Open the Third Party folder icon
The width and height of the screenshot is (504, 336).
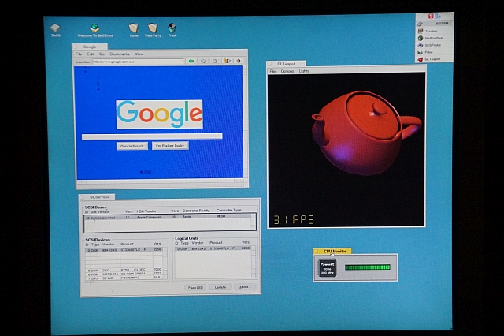(153, 28)
